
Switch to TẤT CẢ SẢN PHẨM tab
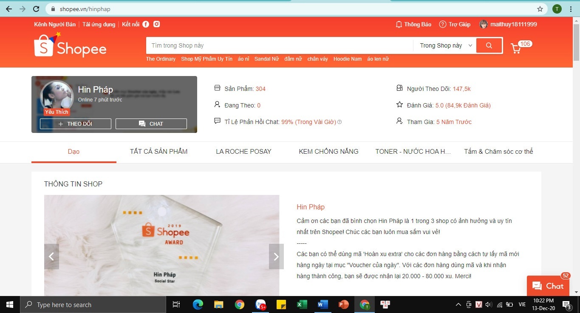(x=159, y=152)
